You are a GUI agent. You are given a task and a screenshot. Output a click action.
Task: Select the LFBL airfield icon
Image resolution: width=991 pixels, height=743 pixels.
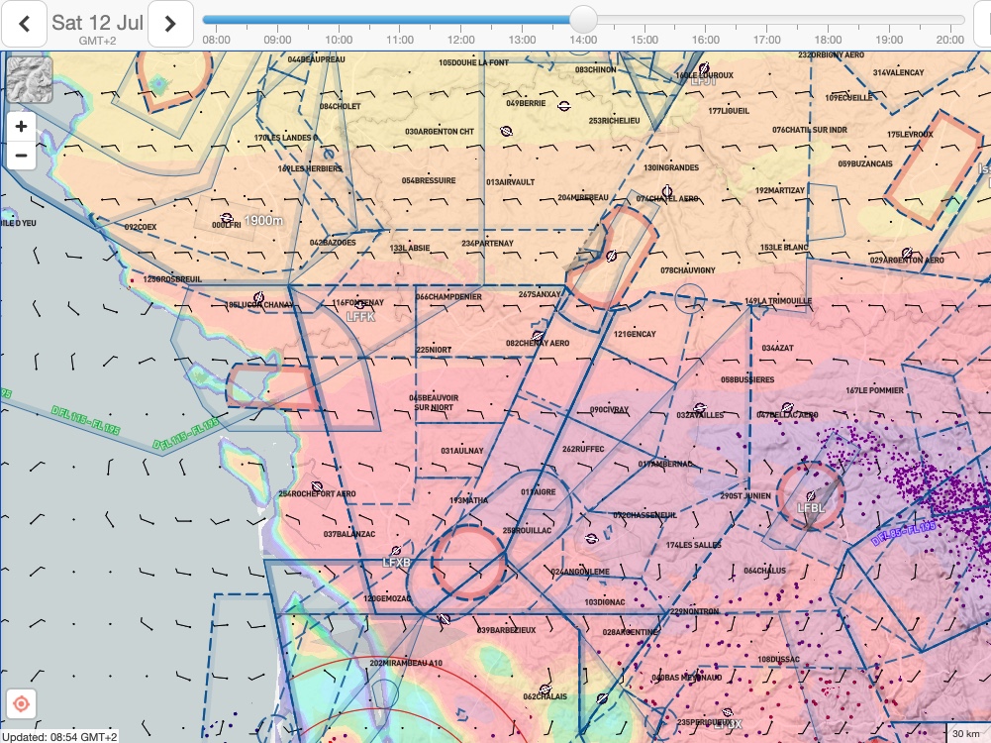click(x=811, y=495)
